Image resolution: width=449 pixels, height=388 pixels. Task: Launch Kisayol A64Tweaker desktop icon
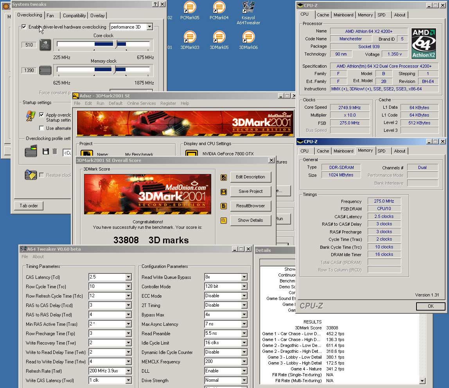(248, 13)
